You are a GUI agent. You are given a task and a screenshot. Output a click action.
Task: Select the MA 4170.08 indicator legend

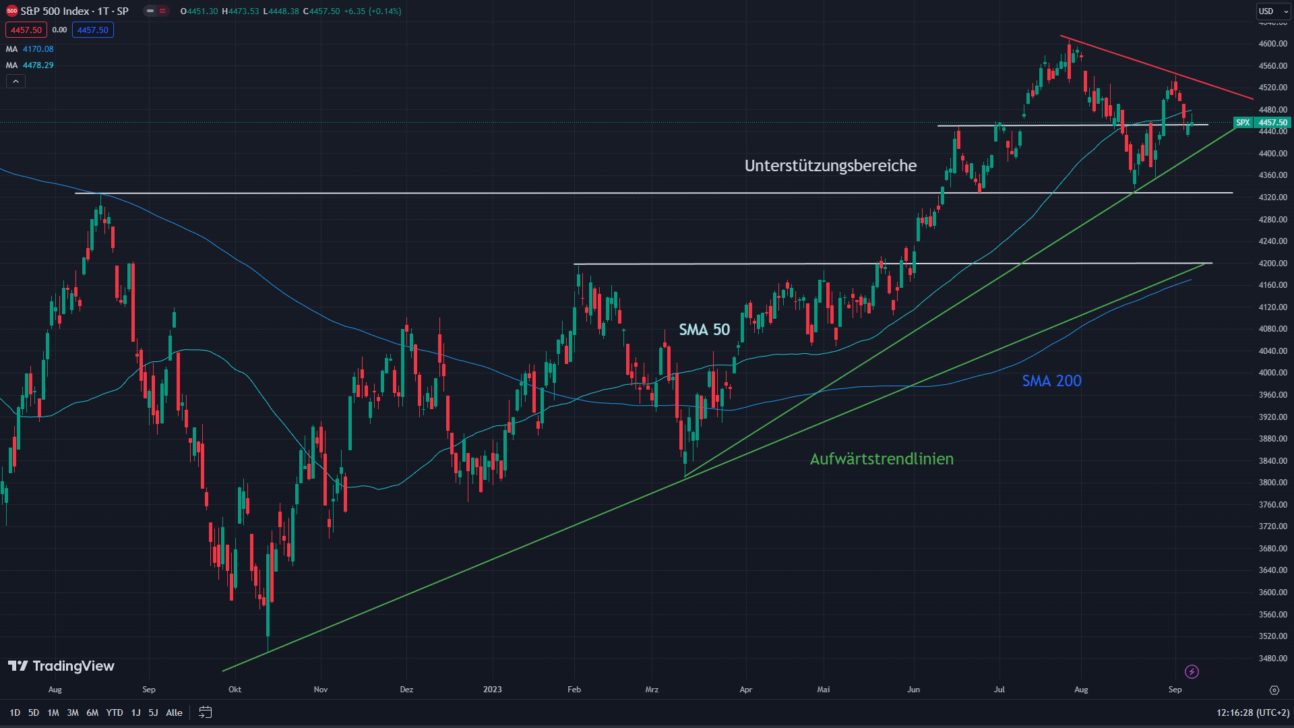30,49
